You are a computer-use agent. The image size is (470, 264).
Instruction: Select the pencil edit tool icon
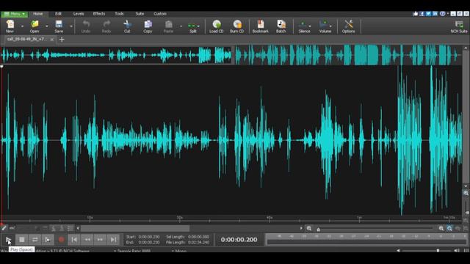point(4,228)
